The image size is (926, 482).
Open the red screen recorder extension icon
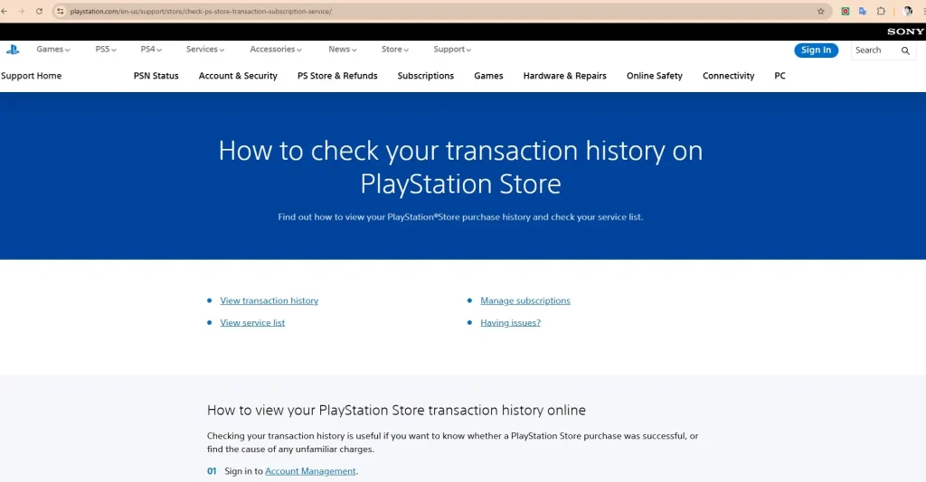846,11
